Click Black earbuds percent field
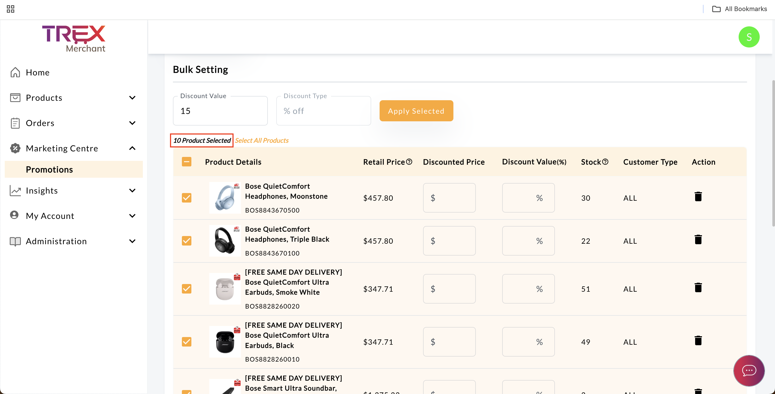This screenshot has width=775, height=394. pos(528,342)
